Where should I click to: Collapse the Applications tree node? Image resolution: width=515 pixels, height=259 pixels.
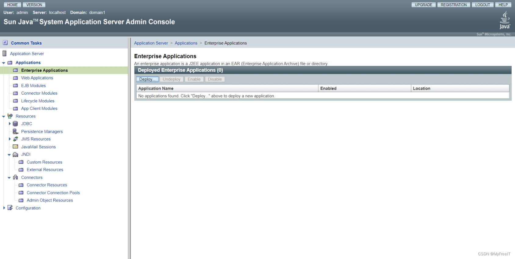click(x=4, y=63)
